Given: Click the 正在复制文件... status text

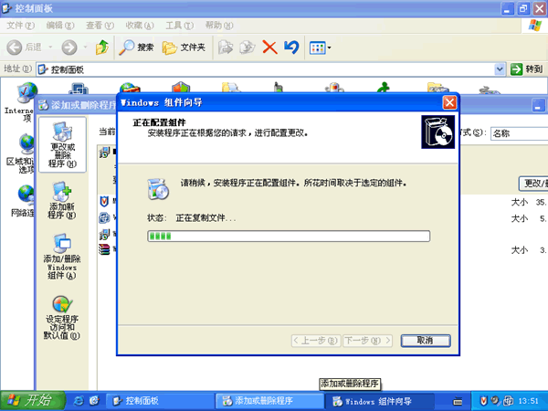Looking at the screenshot, I should [205, 218].
